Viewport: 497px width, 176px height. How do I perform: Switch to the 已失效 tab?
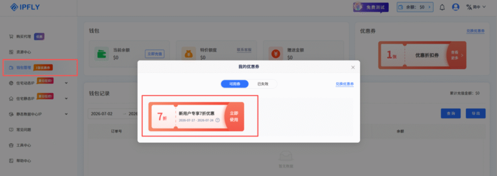point(263,84)
